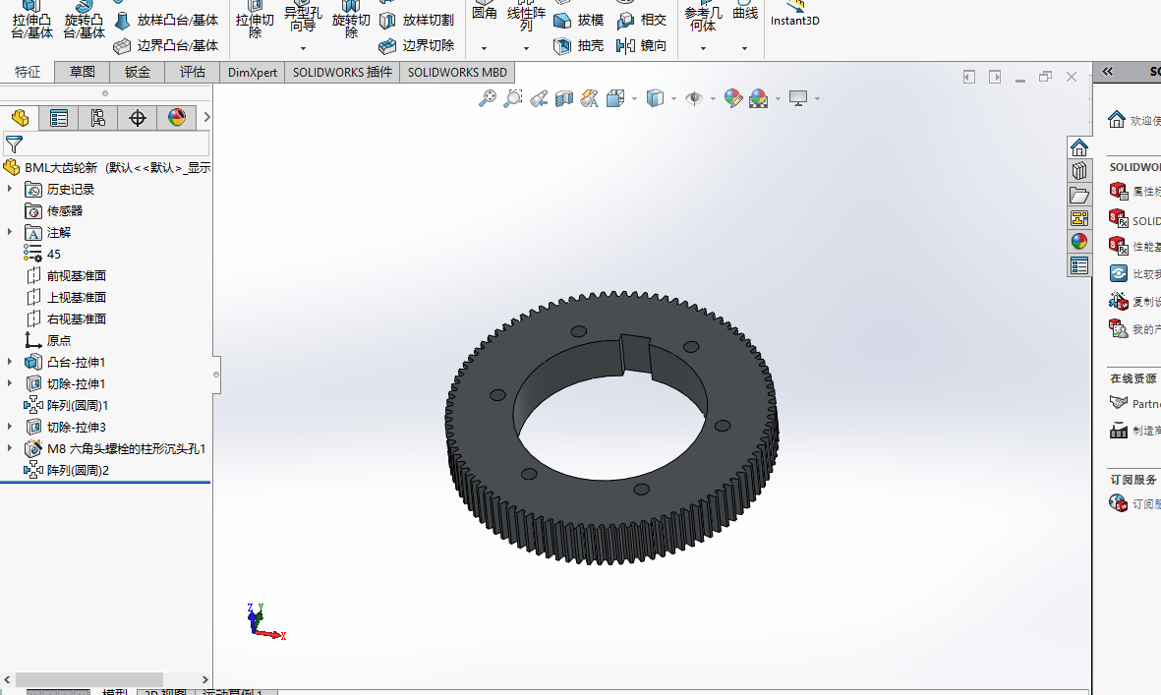The image size is (1161, 695).
Task: Expand the 凸台-拉伸1 feature
Action: point(10,362)
